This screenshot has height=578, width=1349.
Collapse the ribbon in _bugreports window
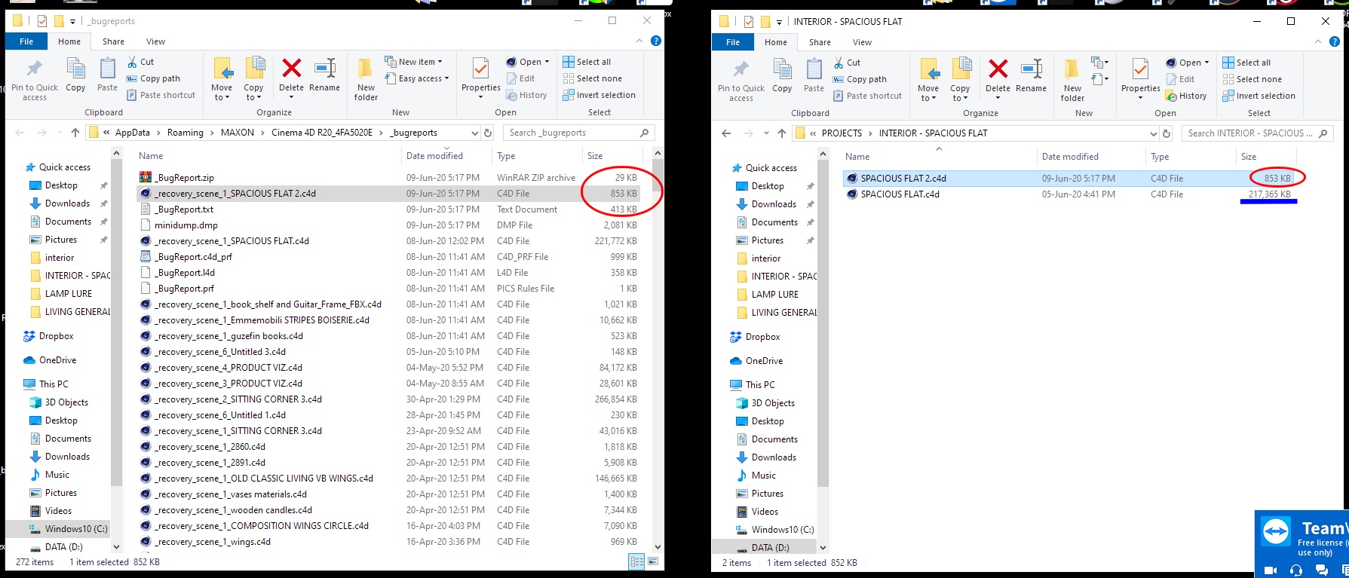pos(639,41)
